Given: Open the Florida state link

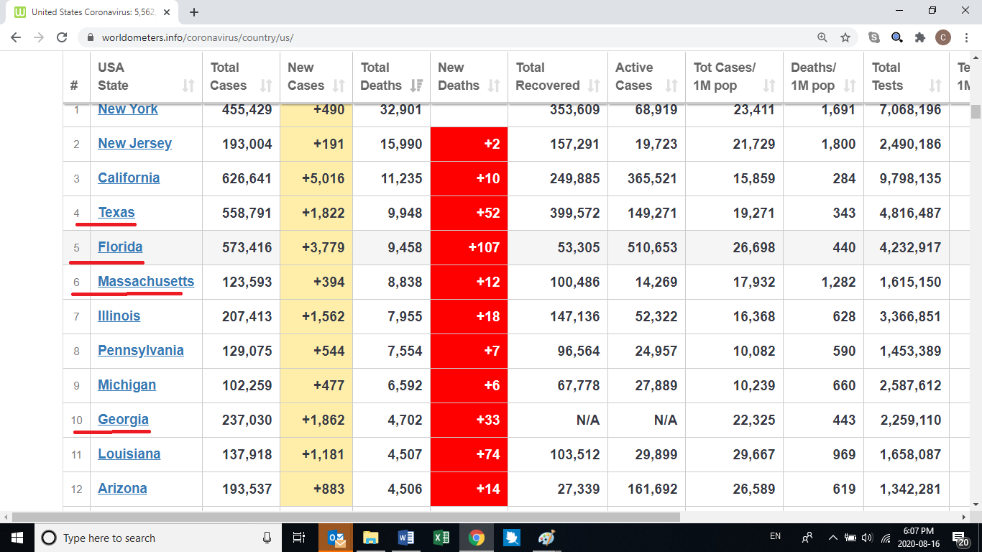Looking at the screenshot, I should [x=120, y=247].
